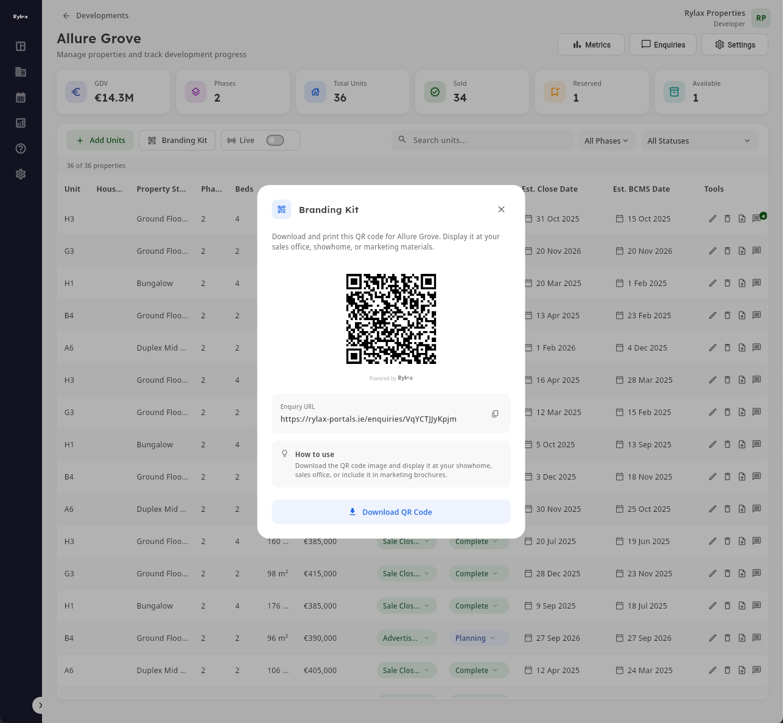The height and width of the screenshot is (723, 783).
Task: Add document to the 30 Nov 2025 row
Action: point(742,509)
